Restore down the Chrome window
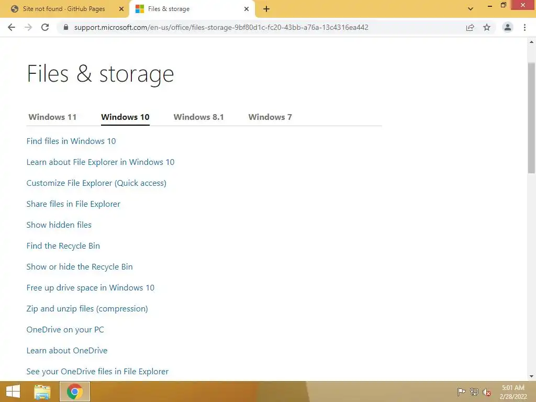 click(503, 5)
